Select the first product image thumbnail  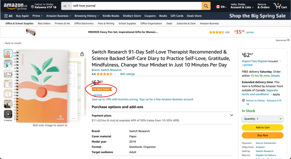click(x=8, y=54)
